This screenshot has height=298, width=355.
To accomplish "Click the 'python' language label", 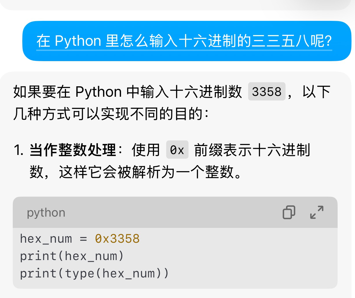I will 46,213.
